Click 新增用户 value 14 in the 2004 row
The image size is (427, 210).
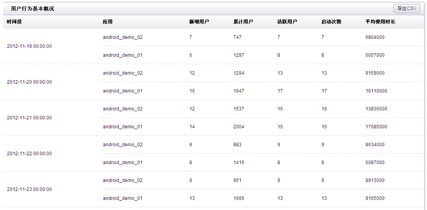(x=192, y=127)
